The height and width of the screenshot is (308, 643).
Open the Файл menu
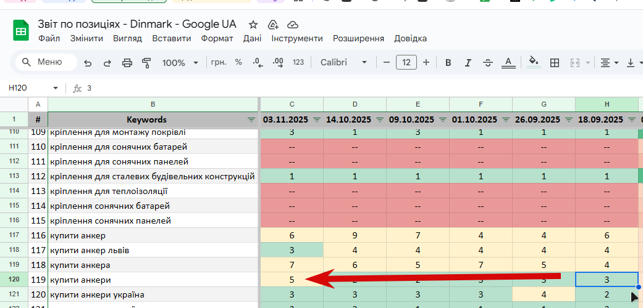point(49,38)
